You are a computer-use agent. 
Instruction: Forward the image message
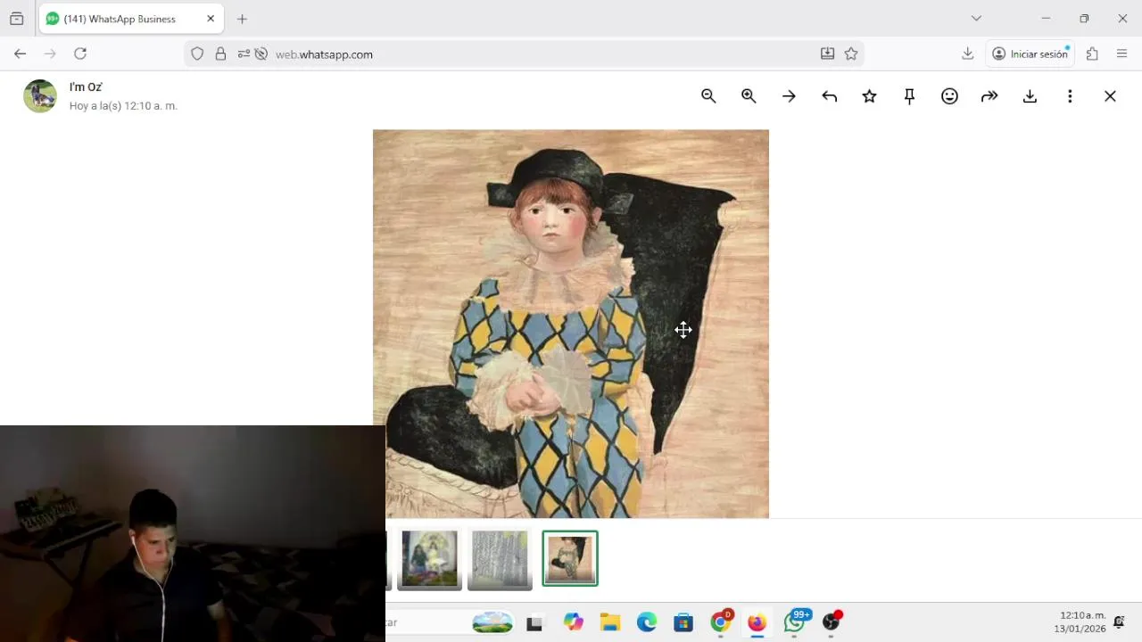[989, 96]
